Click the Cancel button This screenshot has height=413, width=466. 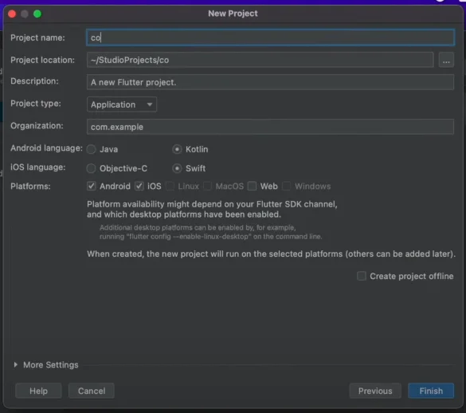click(92, 391)
